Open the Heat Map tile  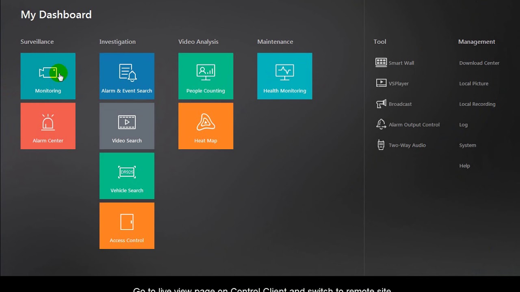(x=206, y=126)
